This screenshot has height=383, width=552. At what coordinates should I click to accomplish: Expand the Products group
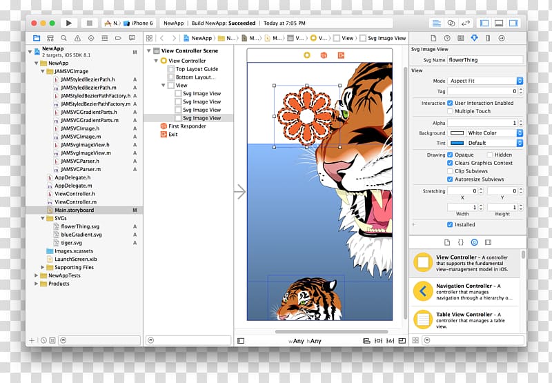pos(37,284)
